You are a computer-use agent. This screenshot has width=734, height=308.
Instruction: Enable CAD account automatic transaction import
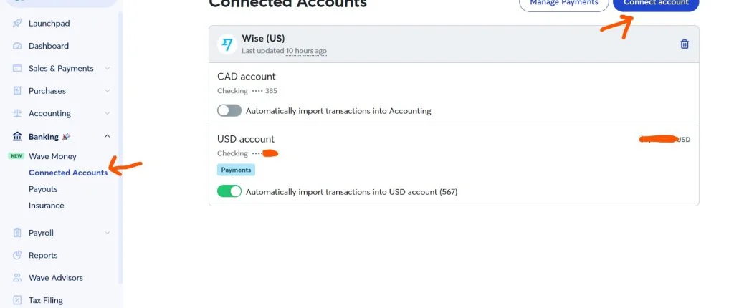tap(229, 111)
